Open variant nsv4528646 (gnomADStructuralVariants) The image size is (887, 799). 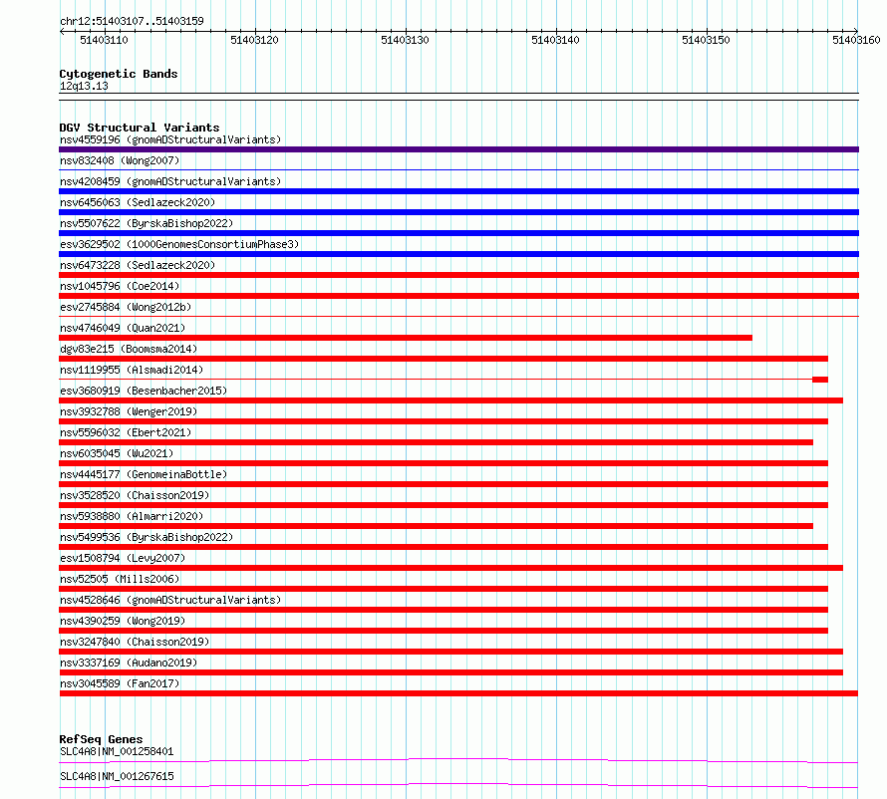pyautogui.click(x=170, y=600)
